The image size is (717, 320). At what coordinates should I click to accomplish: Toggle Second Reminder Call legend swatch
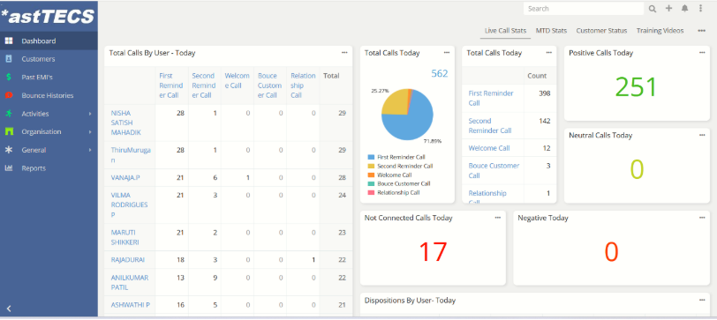click(x=371, y=166)
